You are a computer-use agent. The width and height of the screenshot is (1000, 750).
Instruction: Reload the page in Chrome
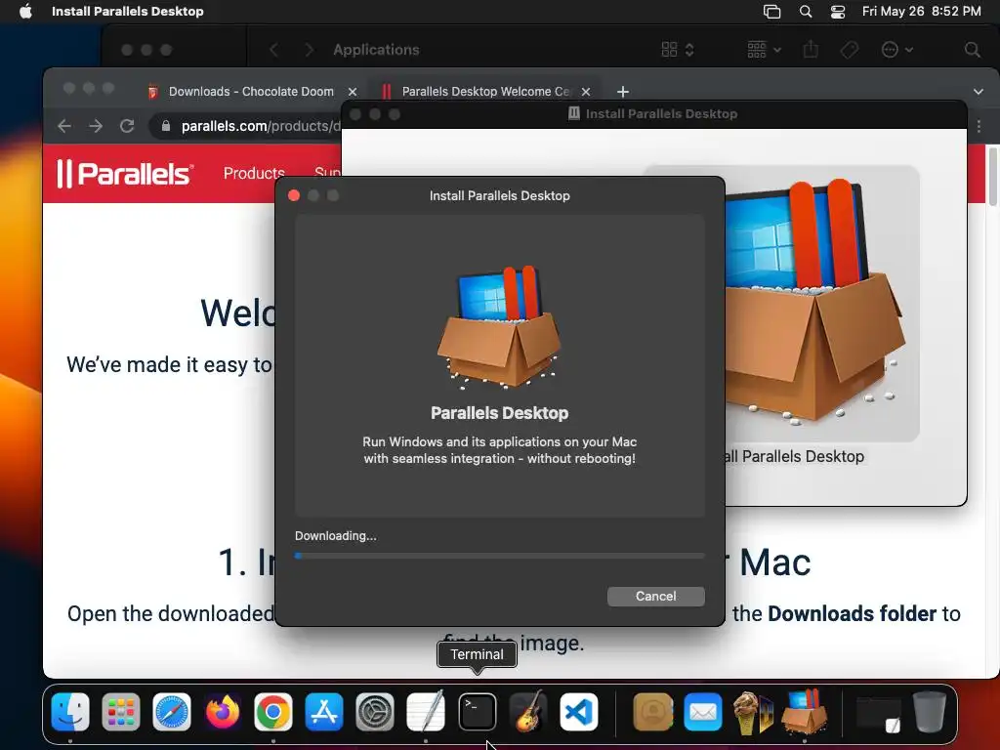[x=127, y=126]
